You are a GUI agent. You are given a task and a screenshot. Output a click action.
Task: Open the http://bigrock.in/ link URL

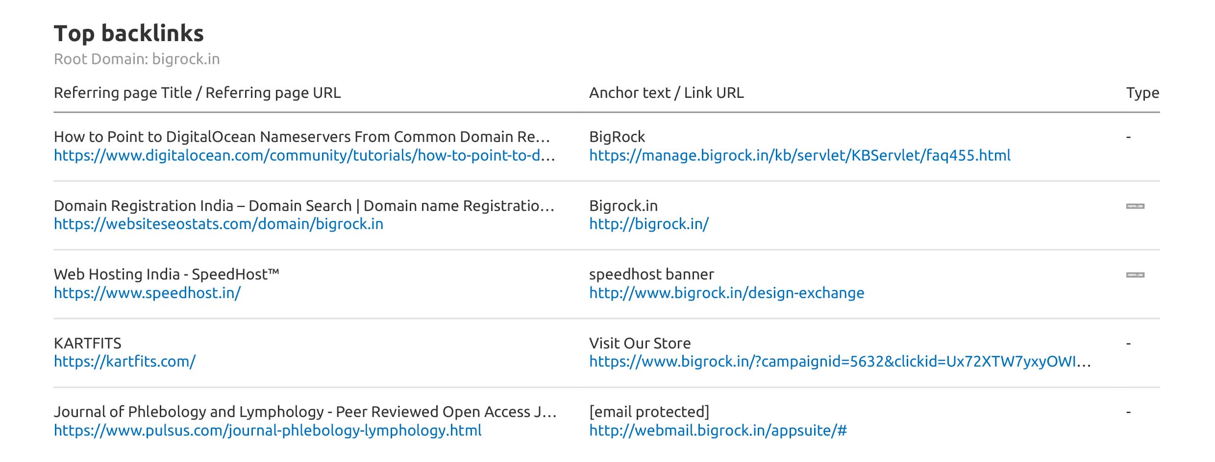648,224
